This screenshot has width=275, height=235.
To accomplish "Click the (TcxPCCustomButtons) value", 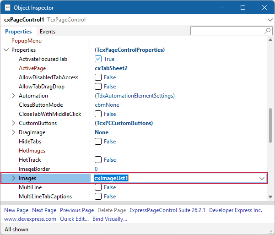I will [x=124, y=123].
